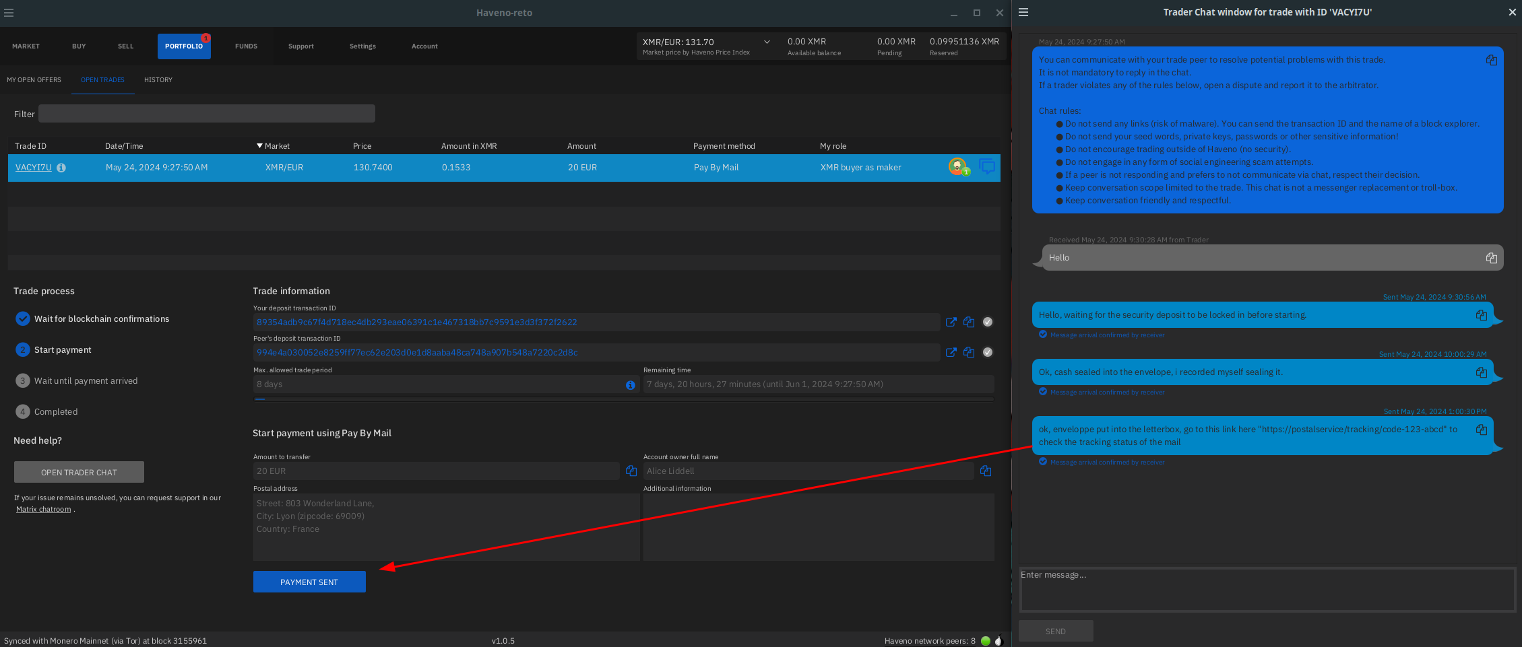Click step 4 Completed indicator
1522x647 pixels.
(23, 412)
